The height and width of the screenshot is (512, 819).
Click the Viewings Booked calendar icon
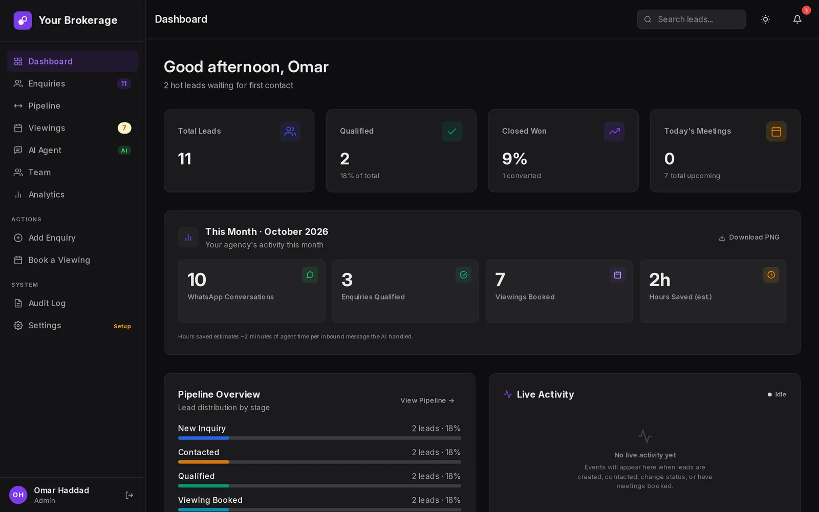(x=617, y=275)
